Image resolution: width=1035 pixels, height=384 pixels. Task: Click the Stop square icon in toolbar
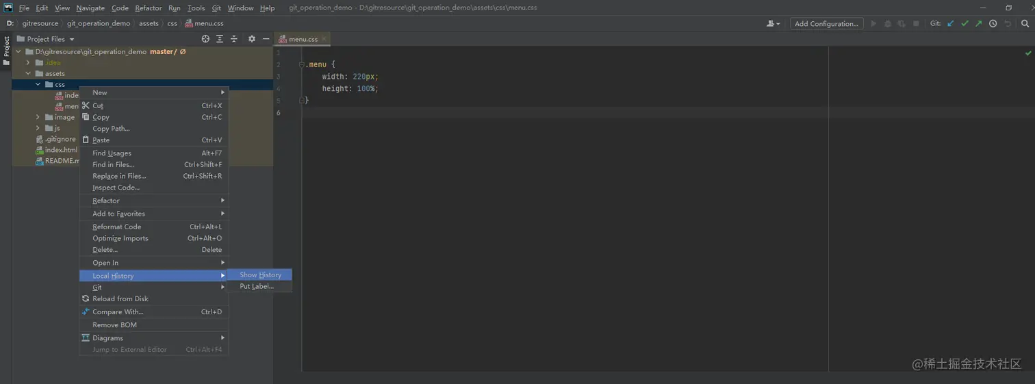[916, 23]
